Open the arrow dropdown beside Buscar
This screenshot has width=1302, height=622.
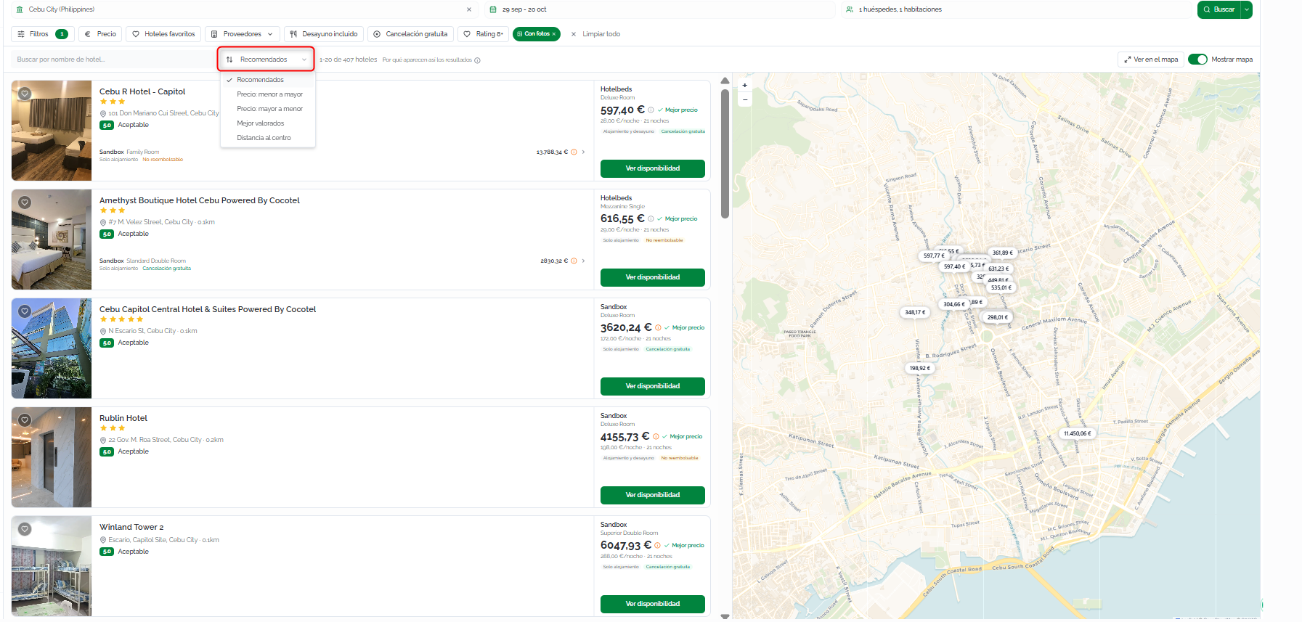pyautogui.click(x=1247, y=9)
